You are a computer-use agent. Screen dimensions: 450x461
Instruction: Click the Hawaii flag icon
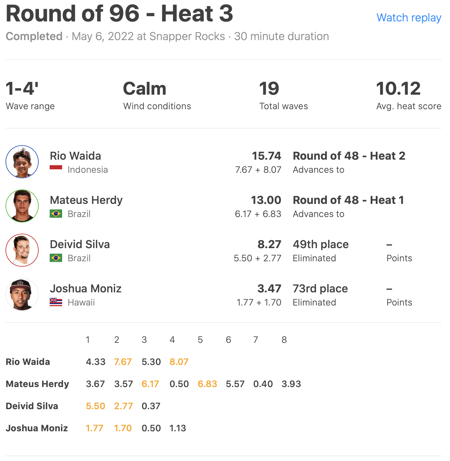tap(56, 302)
